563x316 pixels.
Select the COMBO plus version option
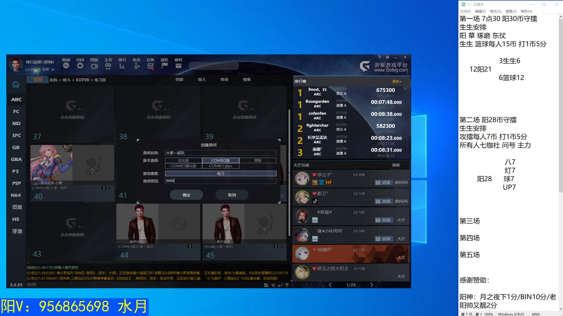220,166
